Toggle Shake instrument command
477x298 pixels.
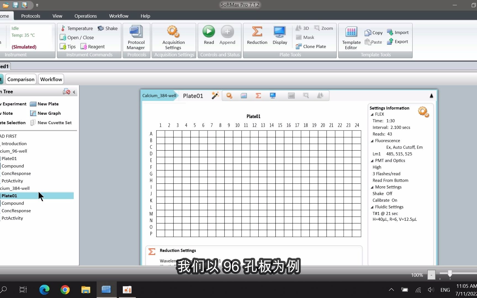pyautogui.click(x=108, y=28)
